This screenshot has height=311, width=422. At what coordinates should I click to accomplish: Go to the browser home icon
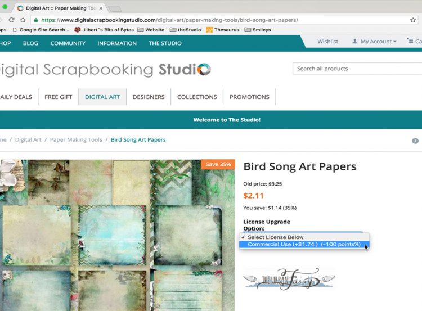23,20
